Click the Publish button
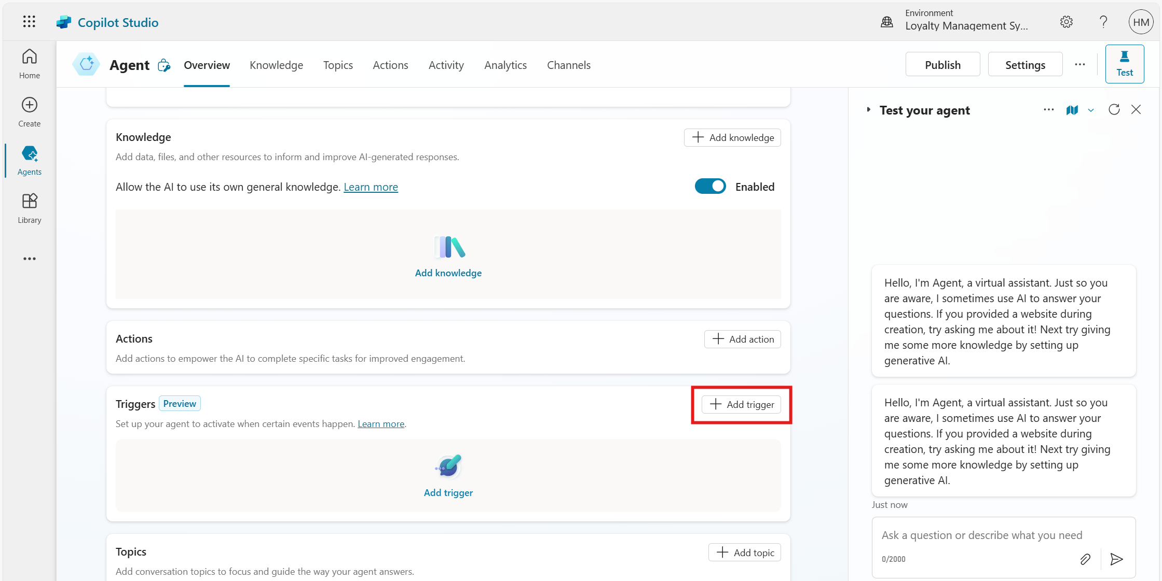The height and width of the screenshot is (581, 1162). tap(942, 65)
